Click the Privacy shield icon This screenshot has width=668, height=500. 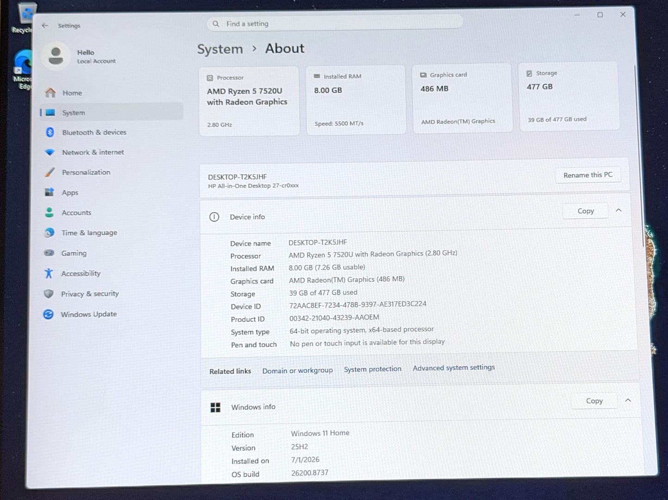tap(49, 293)
